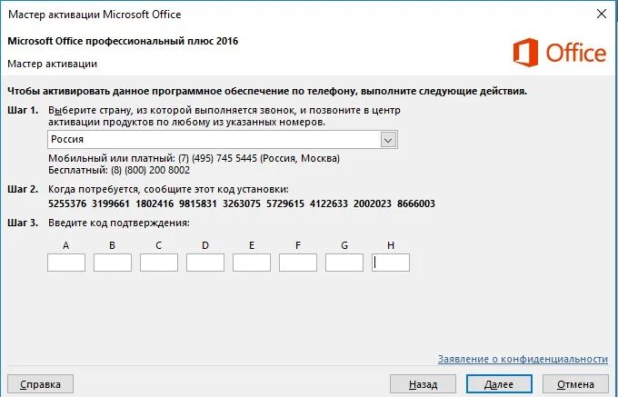The height and width of the screenshot is (397, 618).
Task: Focus confirmation code field B
Action: [113, 263]
